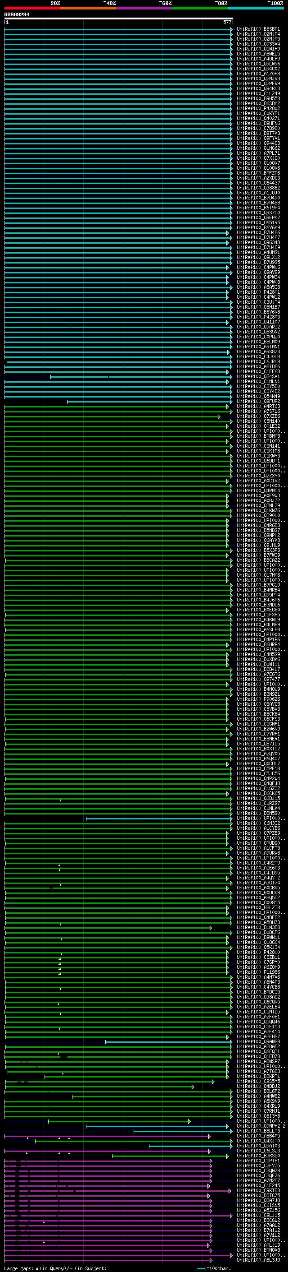Open hit UniRef100_Q94C02
This screenshot has height=1272, width=288.
[258, 69]
